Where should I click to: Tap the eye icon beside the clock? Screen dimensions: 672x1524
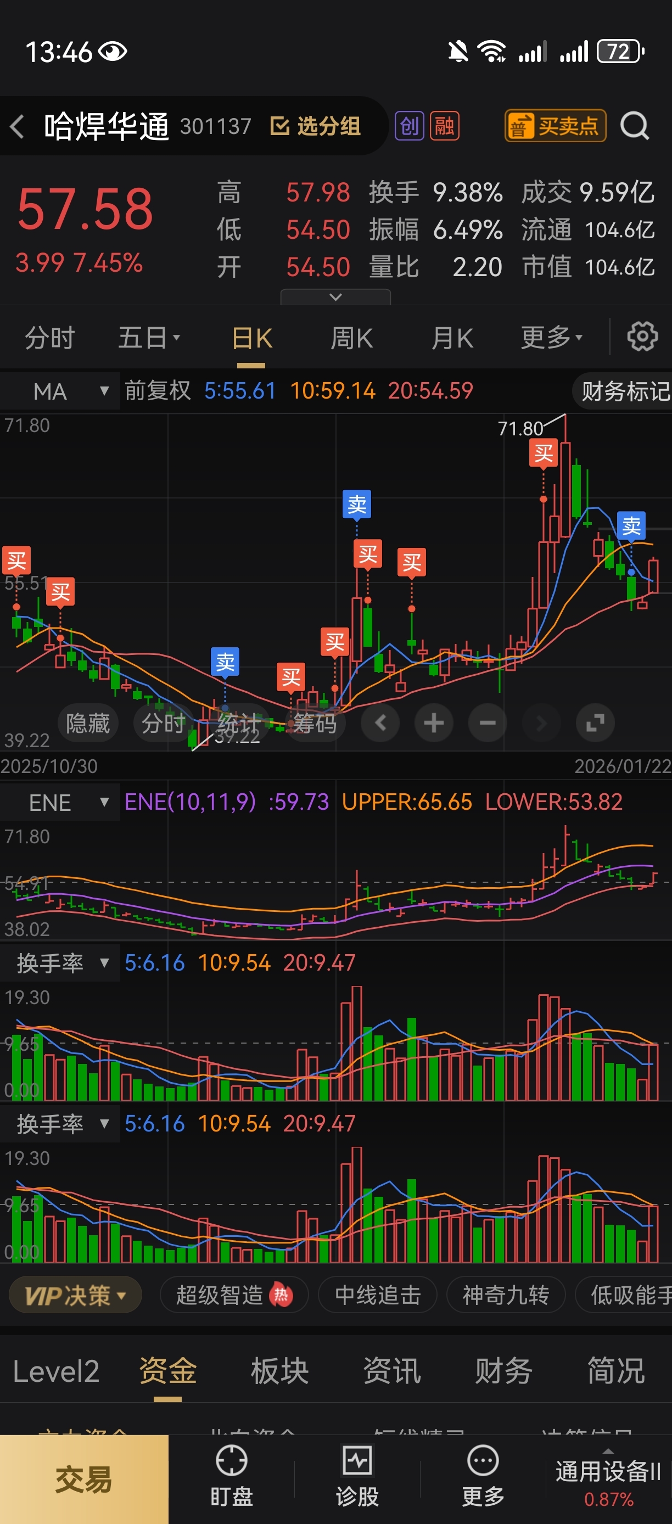point(113,52)
